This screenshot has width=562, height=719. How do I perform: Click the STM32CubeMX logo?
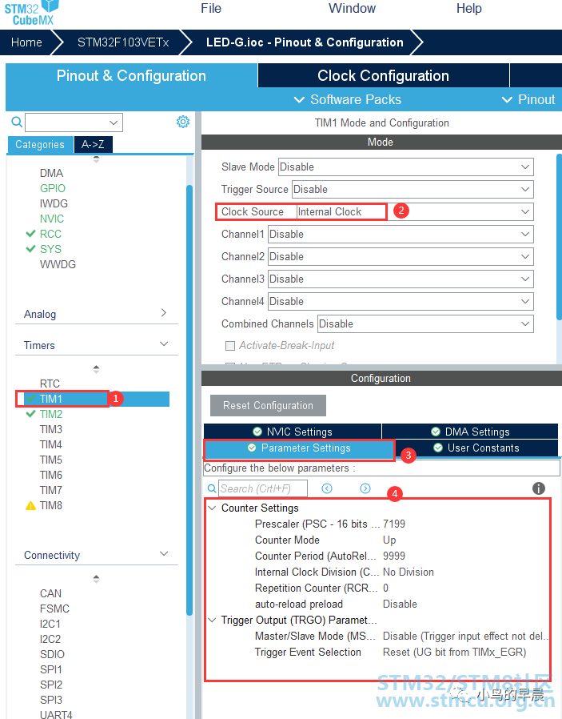click(x=31, y=13)
